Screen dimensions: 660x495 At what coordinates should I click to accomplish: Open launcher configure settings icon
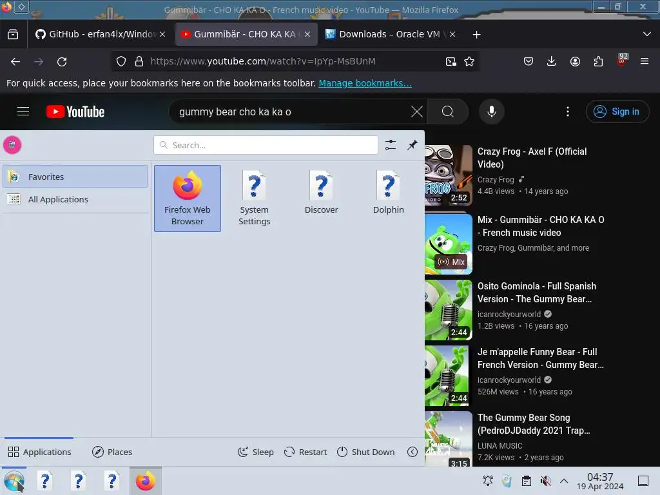[x=390, y=145]
